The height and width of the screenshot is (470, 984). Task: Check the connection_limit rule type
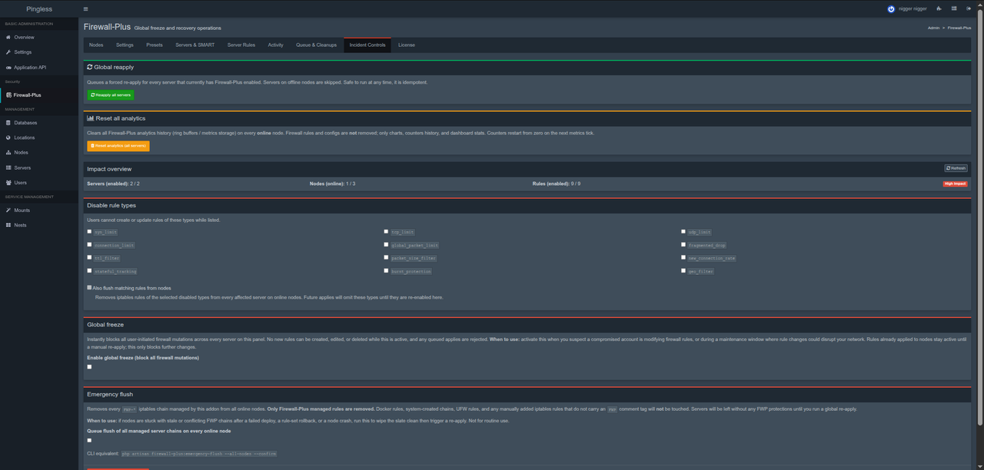click(x=89, y=244)
